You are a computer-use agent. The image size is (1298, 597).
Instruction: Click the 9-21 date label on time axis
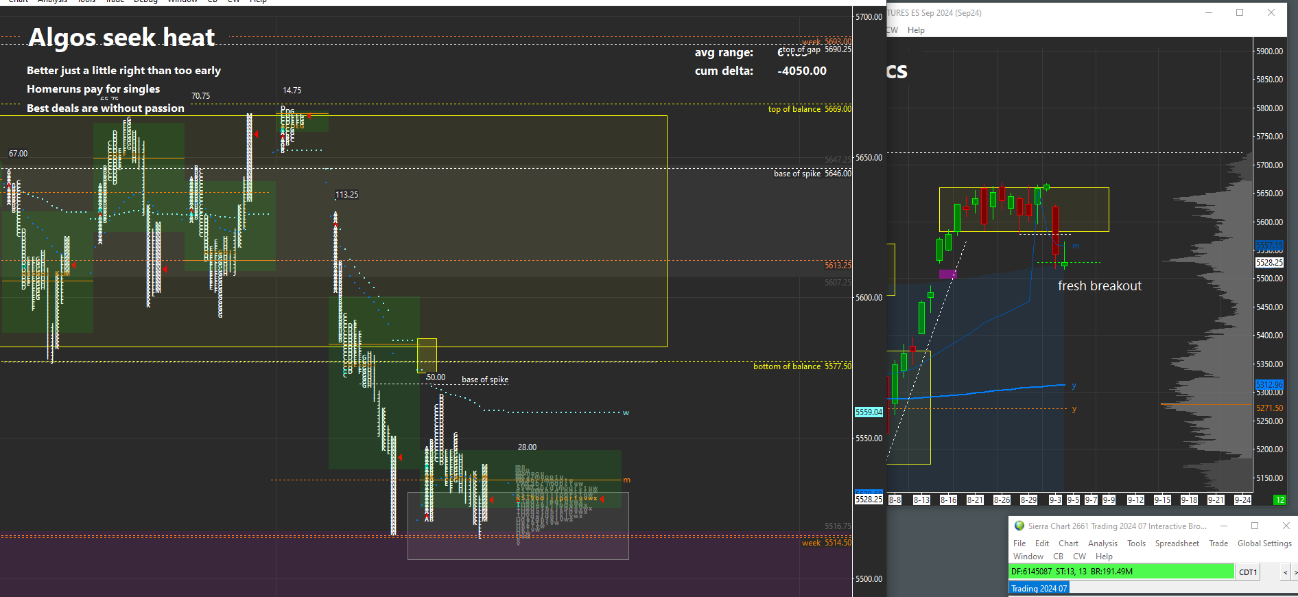coord(1216,500)
